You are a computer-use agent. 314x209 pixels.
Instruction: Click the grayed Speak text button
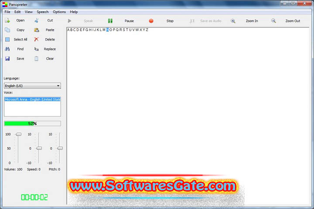pyautogui.click(x=88, y=21)
